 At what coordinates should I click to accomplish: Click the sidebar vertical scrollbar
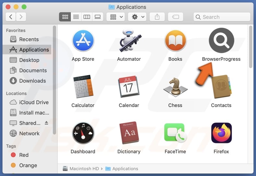click(54, 80)
